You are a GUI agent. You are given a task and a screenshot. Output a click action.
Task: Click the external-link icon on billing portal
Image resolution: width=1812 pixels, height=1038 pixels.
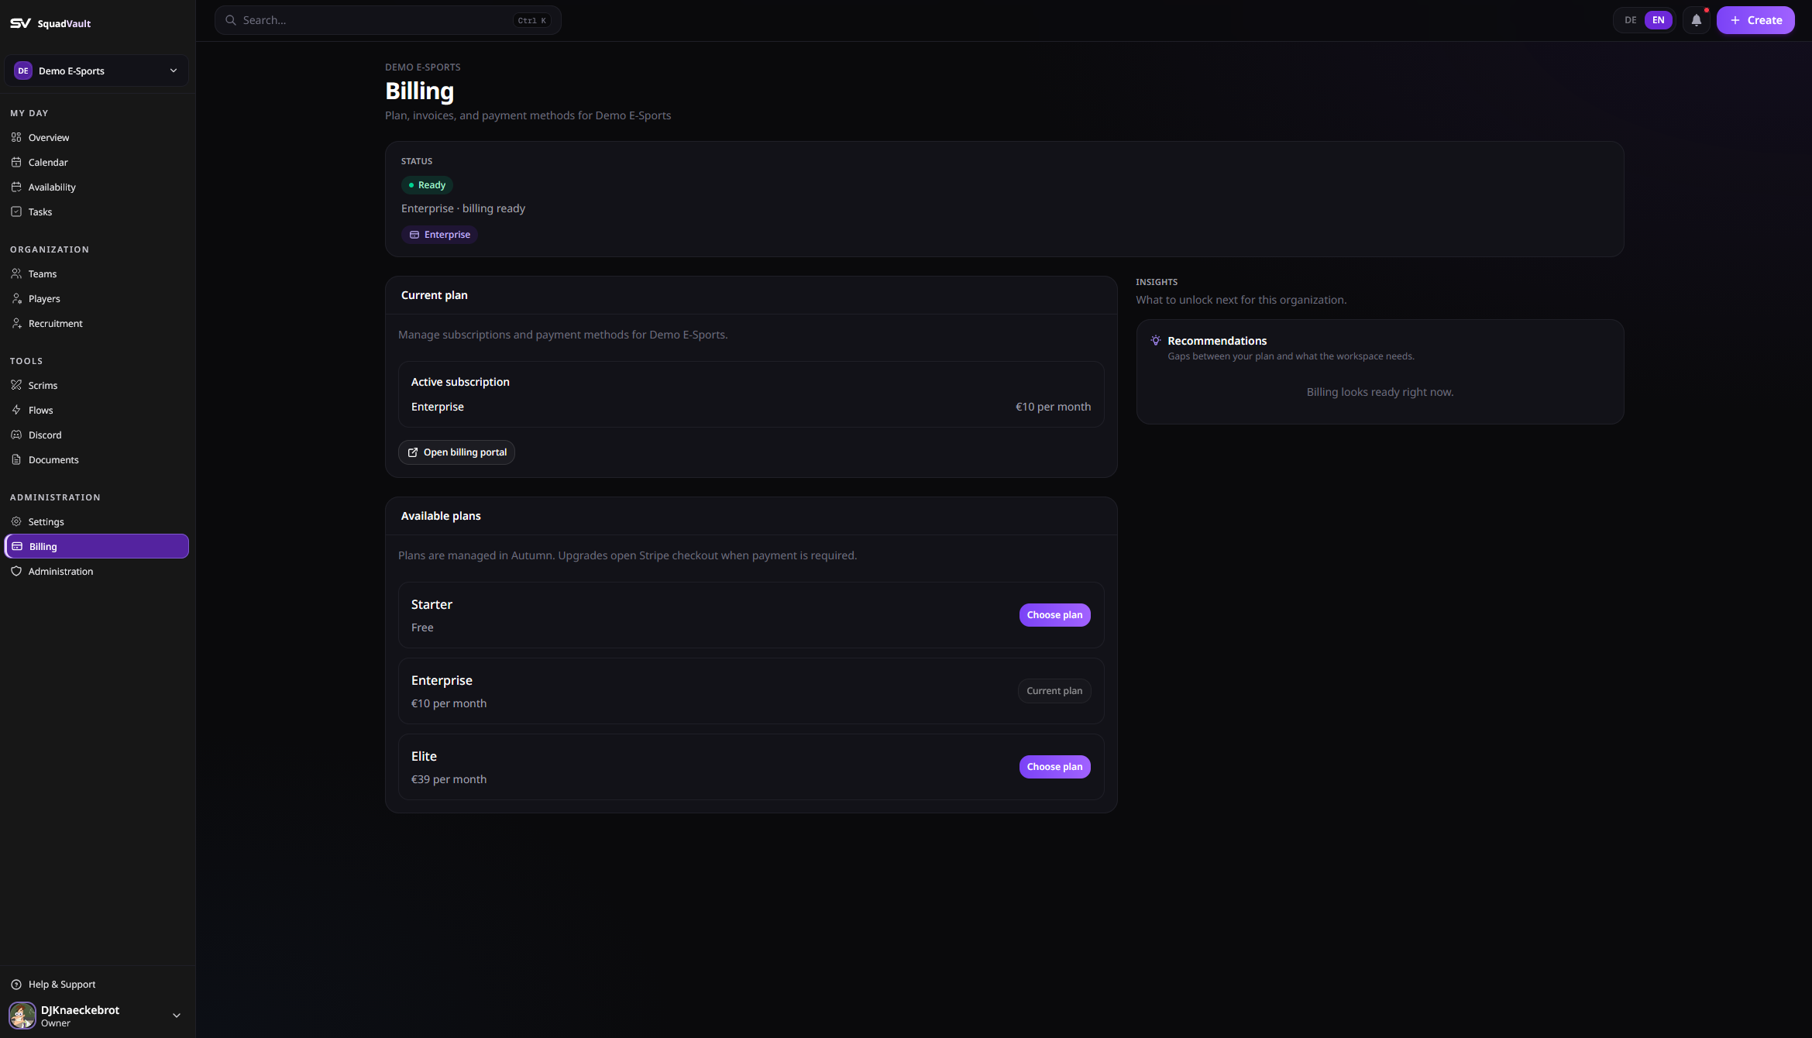[x=413, y=452]
